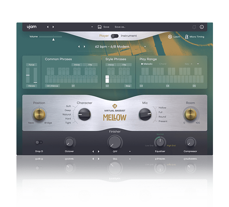Toggle the Micro Timing metronome icon

coord(187,37)
